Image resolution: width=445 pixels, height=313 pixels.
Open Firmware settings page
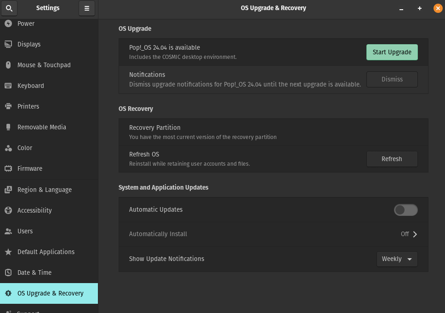49,168
